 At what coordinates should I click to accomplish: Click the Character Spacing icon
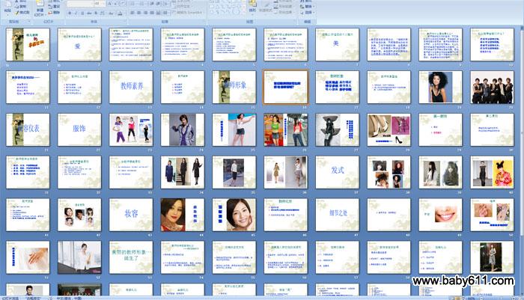[103, 13]
